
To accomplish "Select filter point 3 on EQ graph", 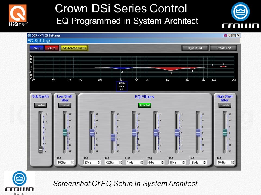I will tap(171, 73).
